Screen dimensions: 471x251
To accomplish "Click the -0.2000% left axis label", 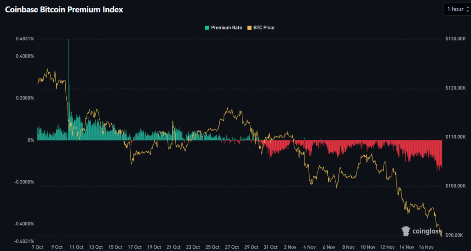I will click(24, 182).
